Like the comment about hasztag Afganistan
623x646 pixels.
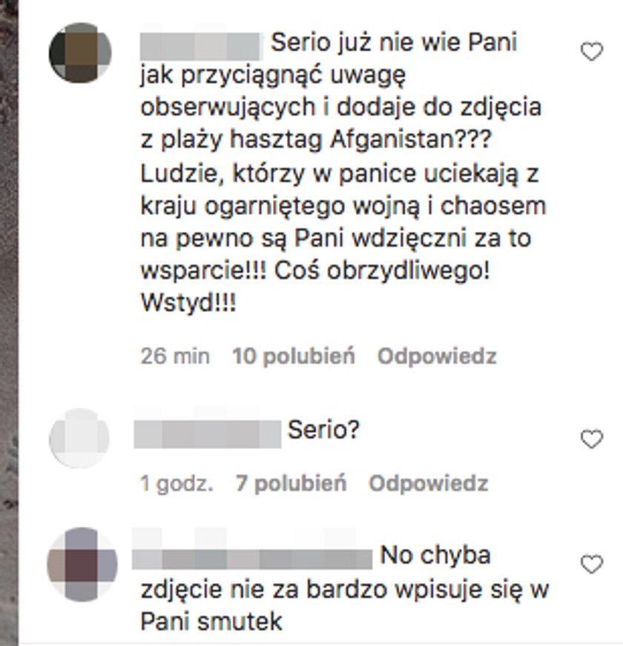pyautogui.click(x=592, y=52)
